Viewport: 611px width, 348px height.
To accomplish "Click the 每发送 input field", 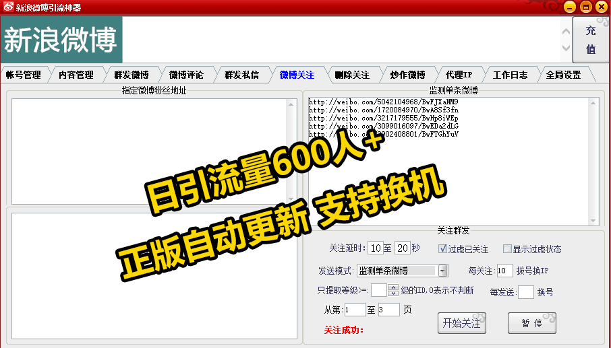I will [525, 292].
